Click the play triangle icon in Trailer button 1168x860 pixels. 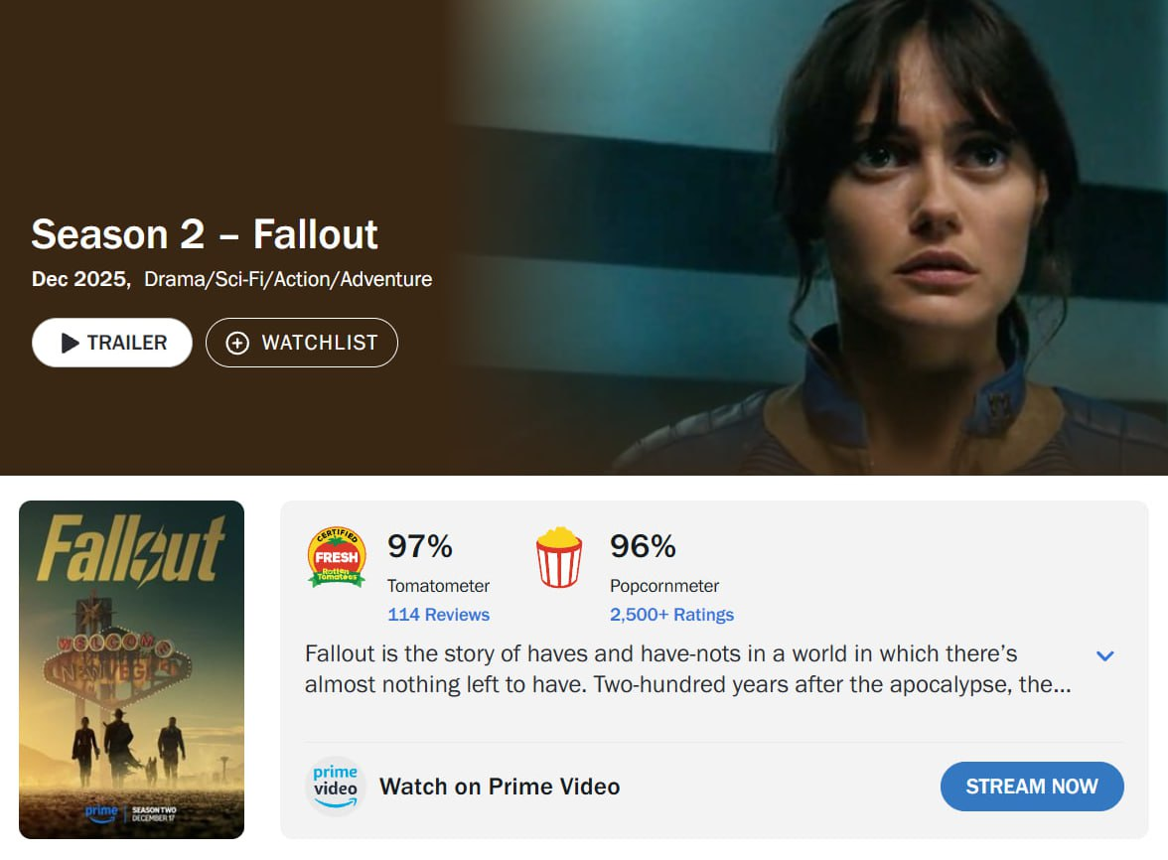[70, 343]
